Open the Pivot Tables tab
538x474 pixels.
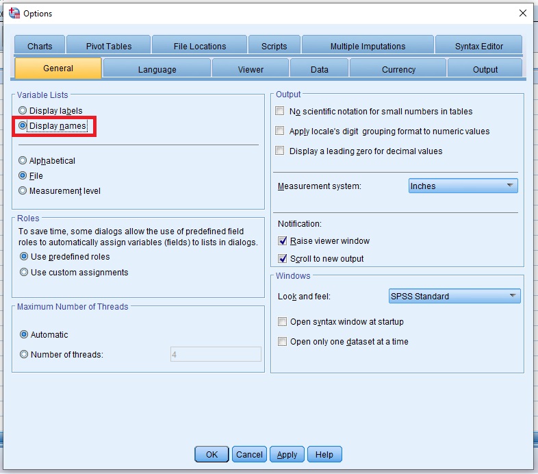pos(108,46)
